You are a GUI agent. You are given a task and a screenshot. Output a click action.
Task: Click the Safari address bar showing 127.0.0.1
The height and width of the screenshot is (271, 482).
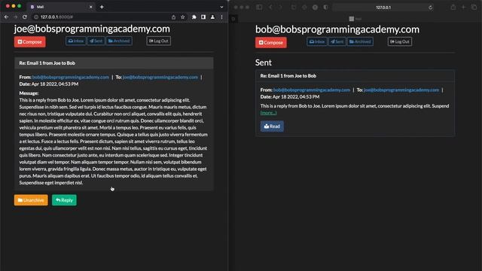pos(383,8)
